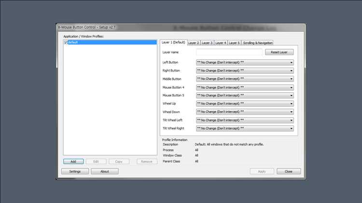Close the setup window via Close button
This screenshot has height=203, width=362.
pos(289,171)
